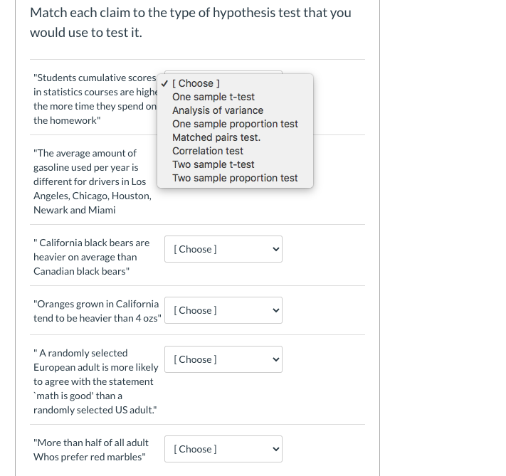Open the dropdown for the California black bears claim
The height and width of the screenshot is (476, 506).
pos(223,249)
